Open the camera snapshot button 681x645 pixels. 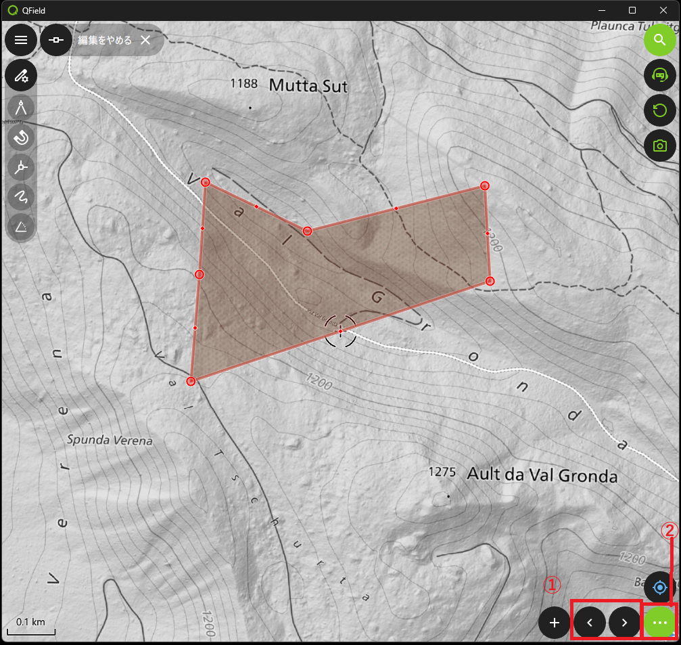[660, 145]
